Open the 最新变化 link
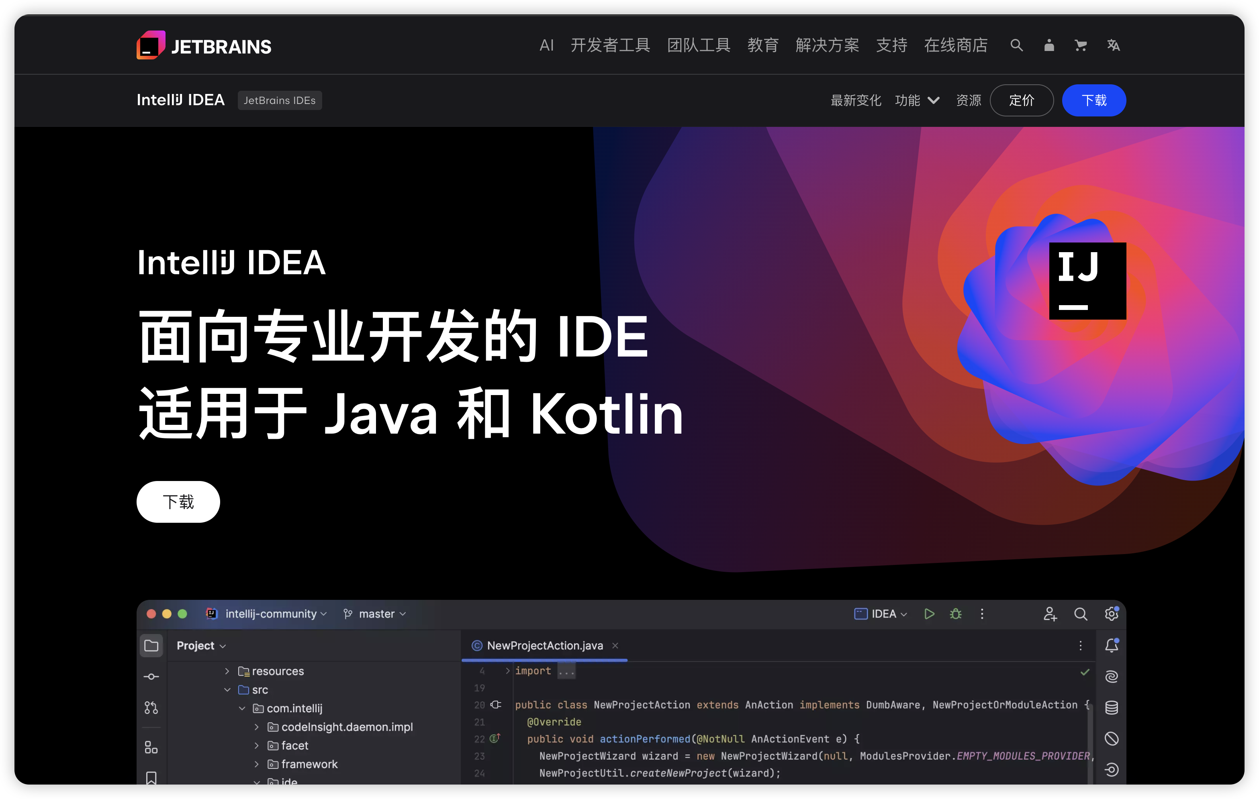This screenshot has height=799, width=1259. click(x=856, y=100)
